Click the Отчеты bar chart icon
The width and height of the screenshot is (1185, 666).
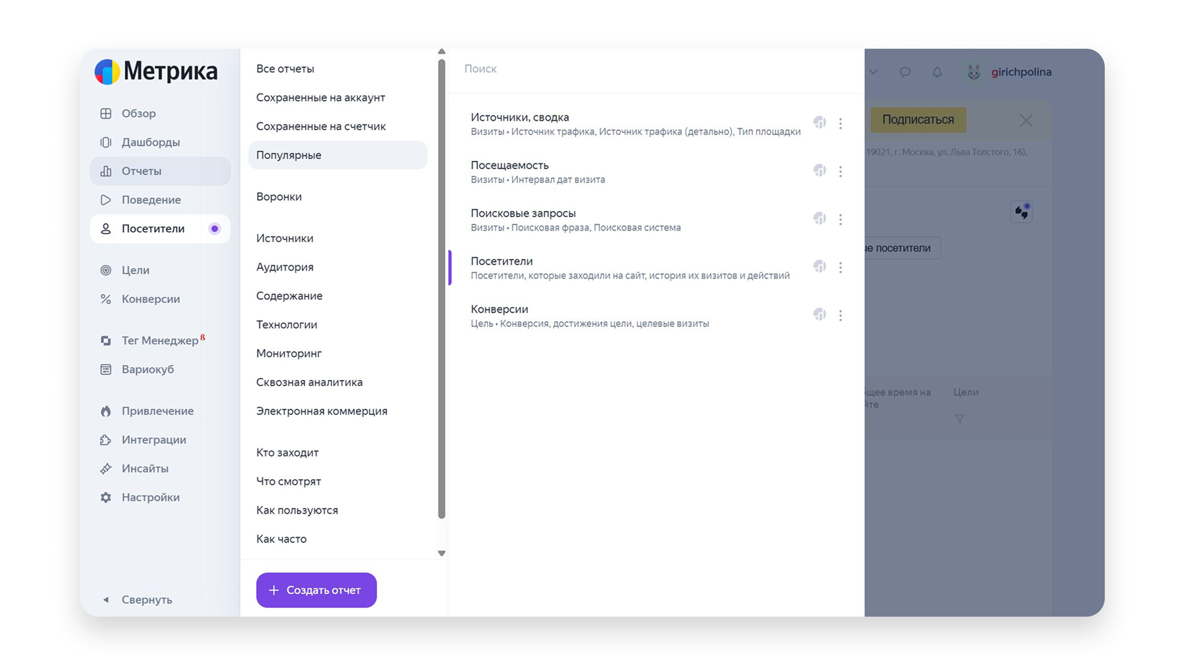[106, 171]
